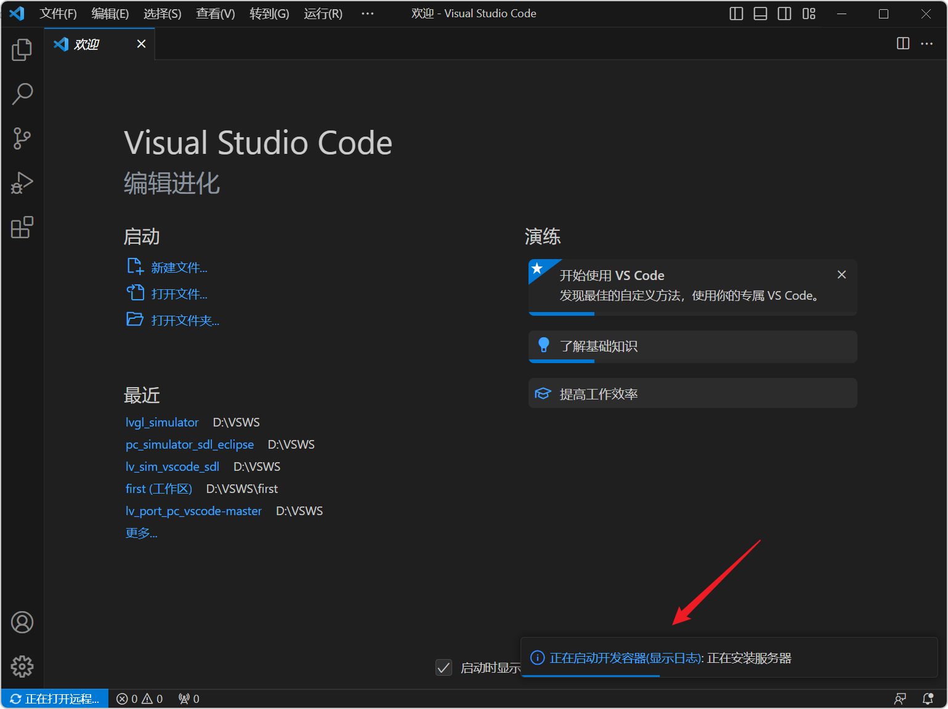Click the folder icon beside 打开文件夹
The height and width of the screenshot is (709, 948).
pos(135,319)
